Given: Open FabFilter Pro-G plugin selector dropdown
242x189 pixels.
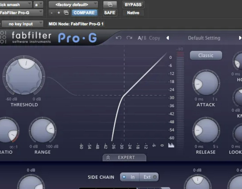Looking at the screenshot, I should 21,13.
